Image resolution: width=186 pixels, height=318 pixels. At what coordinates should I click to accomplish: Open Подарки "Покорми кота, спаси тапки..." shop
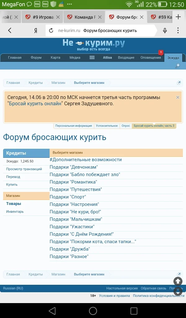(x=93, y=242)
